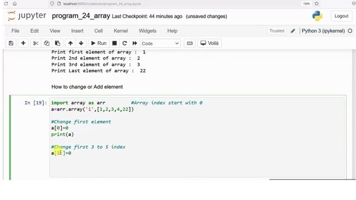Click the '#Change first 3 to 5 index' comment
Screen dimensions: 356x200
click(88, 147)
